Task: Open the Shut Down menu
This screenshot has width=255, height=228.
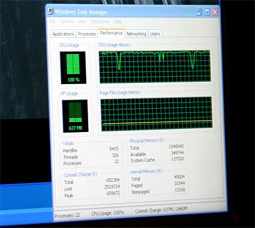Action: coord(100,22)
